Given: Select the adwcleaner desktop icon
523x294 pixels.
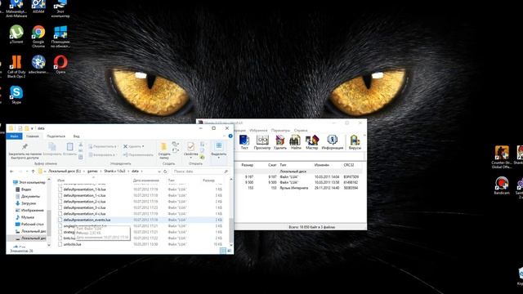Looking at the screenshot, I should [x=38, y=64].
